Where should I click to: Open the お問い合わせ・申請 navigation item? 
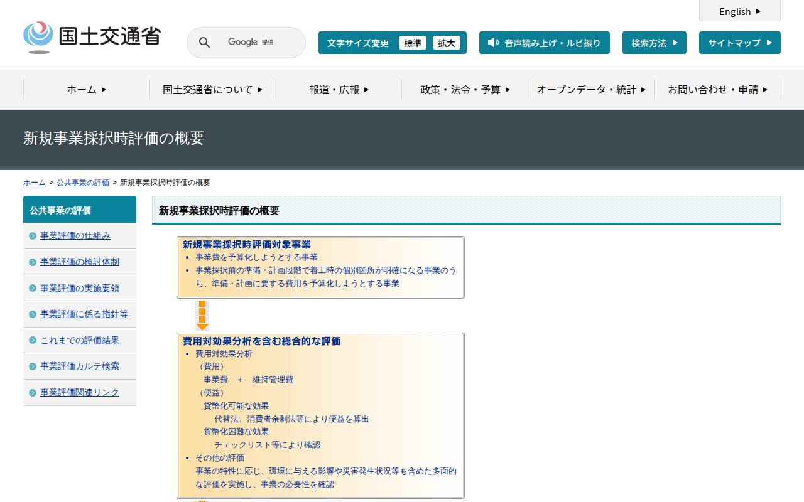(717, 90)
